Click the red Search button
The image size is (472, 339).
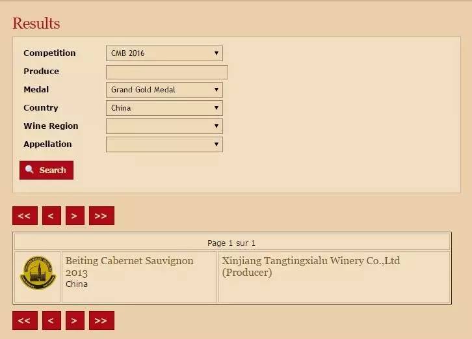(x=46, y=170)
